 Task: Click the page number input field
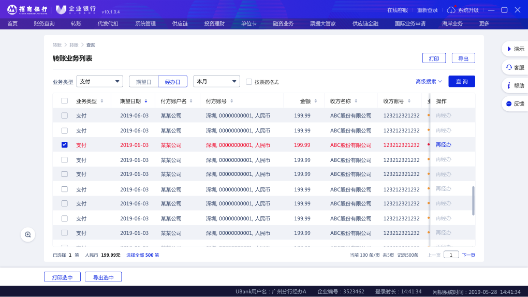(x=451, y=255)
